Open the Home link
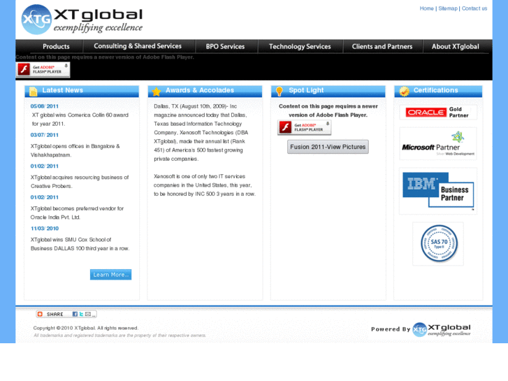508x381 pixels. [x=426, y=8]
